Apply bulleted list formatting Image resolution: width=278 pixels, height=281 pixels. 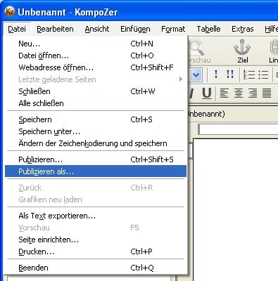point(263,74)
